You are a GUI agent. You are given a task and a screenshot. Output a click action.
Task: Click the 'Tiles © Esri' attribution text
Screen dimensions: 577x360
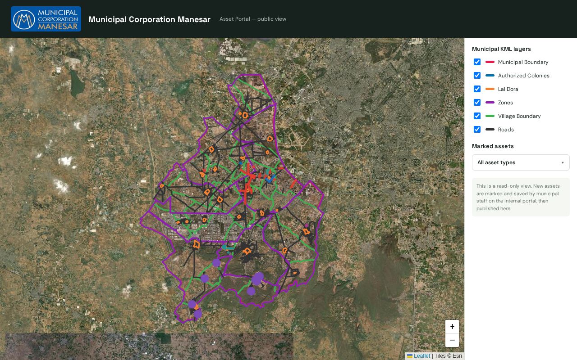pyautogui.click(x=448, y=356)
